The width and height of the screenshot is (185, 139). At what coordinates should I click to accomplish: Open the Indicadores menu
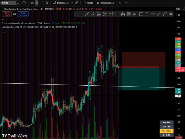tap(61, 3)
